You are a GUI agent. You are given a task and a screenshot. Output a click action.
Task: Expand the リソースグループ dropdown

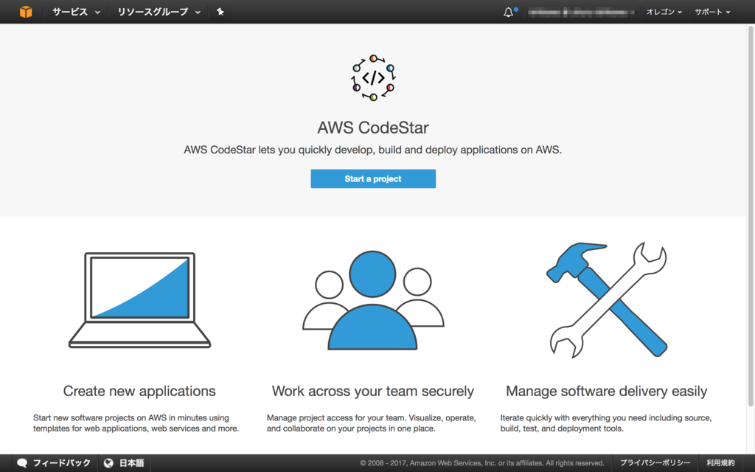click(x=159, y=12)
